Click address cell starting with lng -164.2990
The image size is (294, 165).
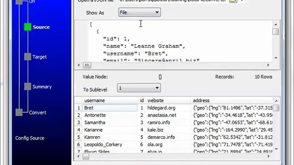click(232, 130)
